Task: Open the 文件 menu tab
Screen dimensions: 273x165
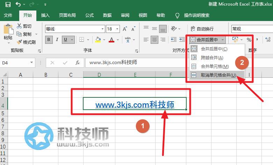Action: click(x=8, y=15)
